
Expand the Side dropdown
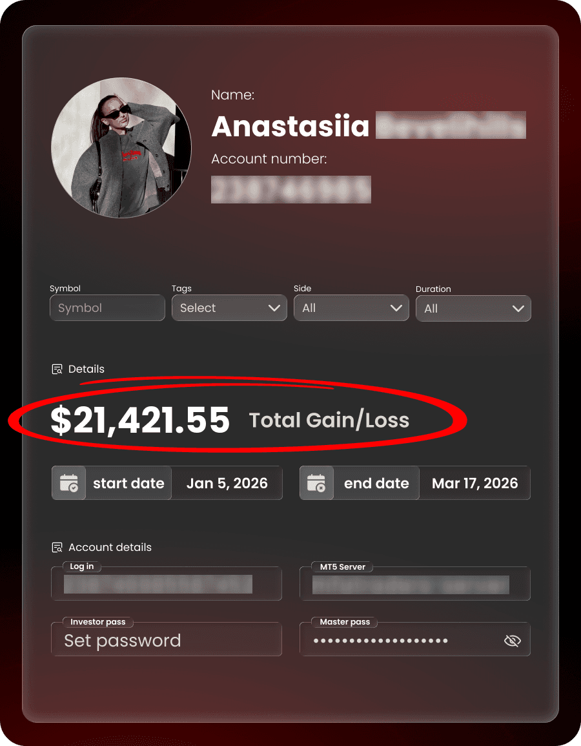351,308
